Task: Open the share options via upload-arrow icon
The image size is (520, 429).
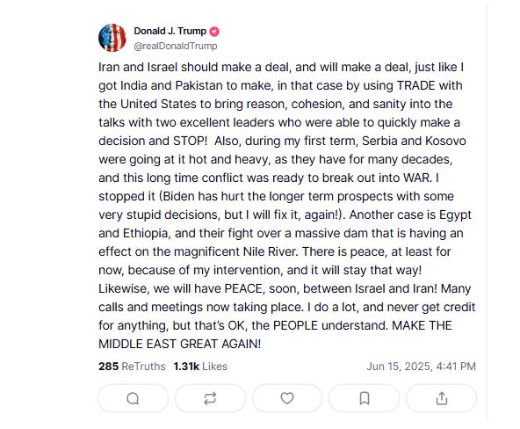Action: tap(442, 398)
